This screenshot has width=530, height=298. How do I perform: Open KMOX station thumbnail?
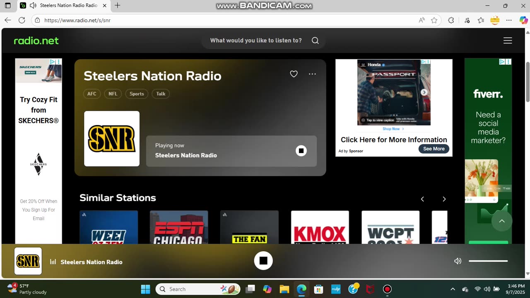320,227
